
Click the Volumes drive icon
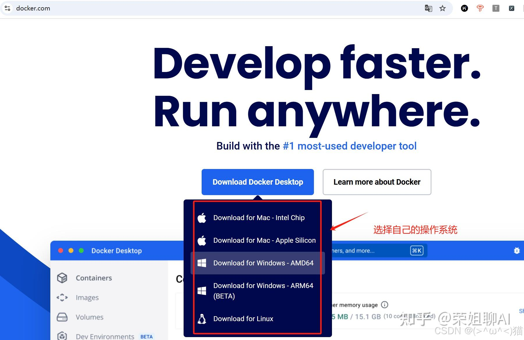[x=62, y=317]
